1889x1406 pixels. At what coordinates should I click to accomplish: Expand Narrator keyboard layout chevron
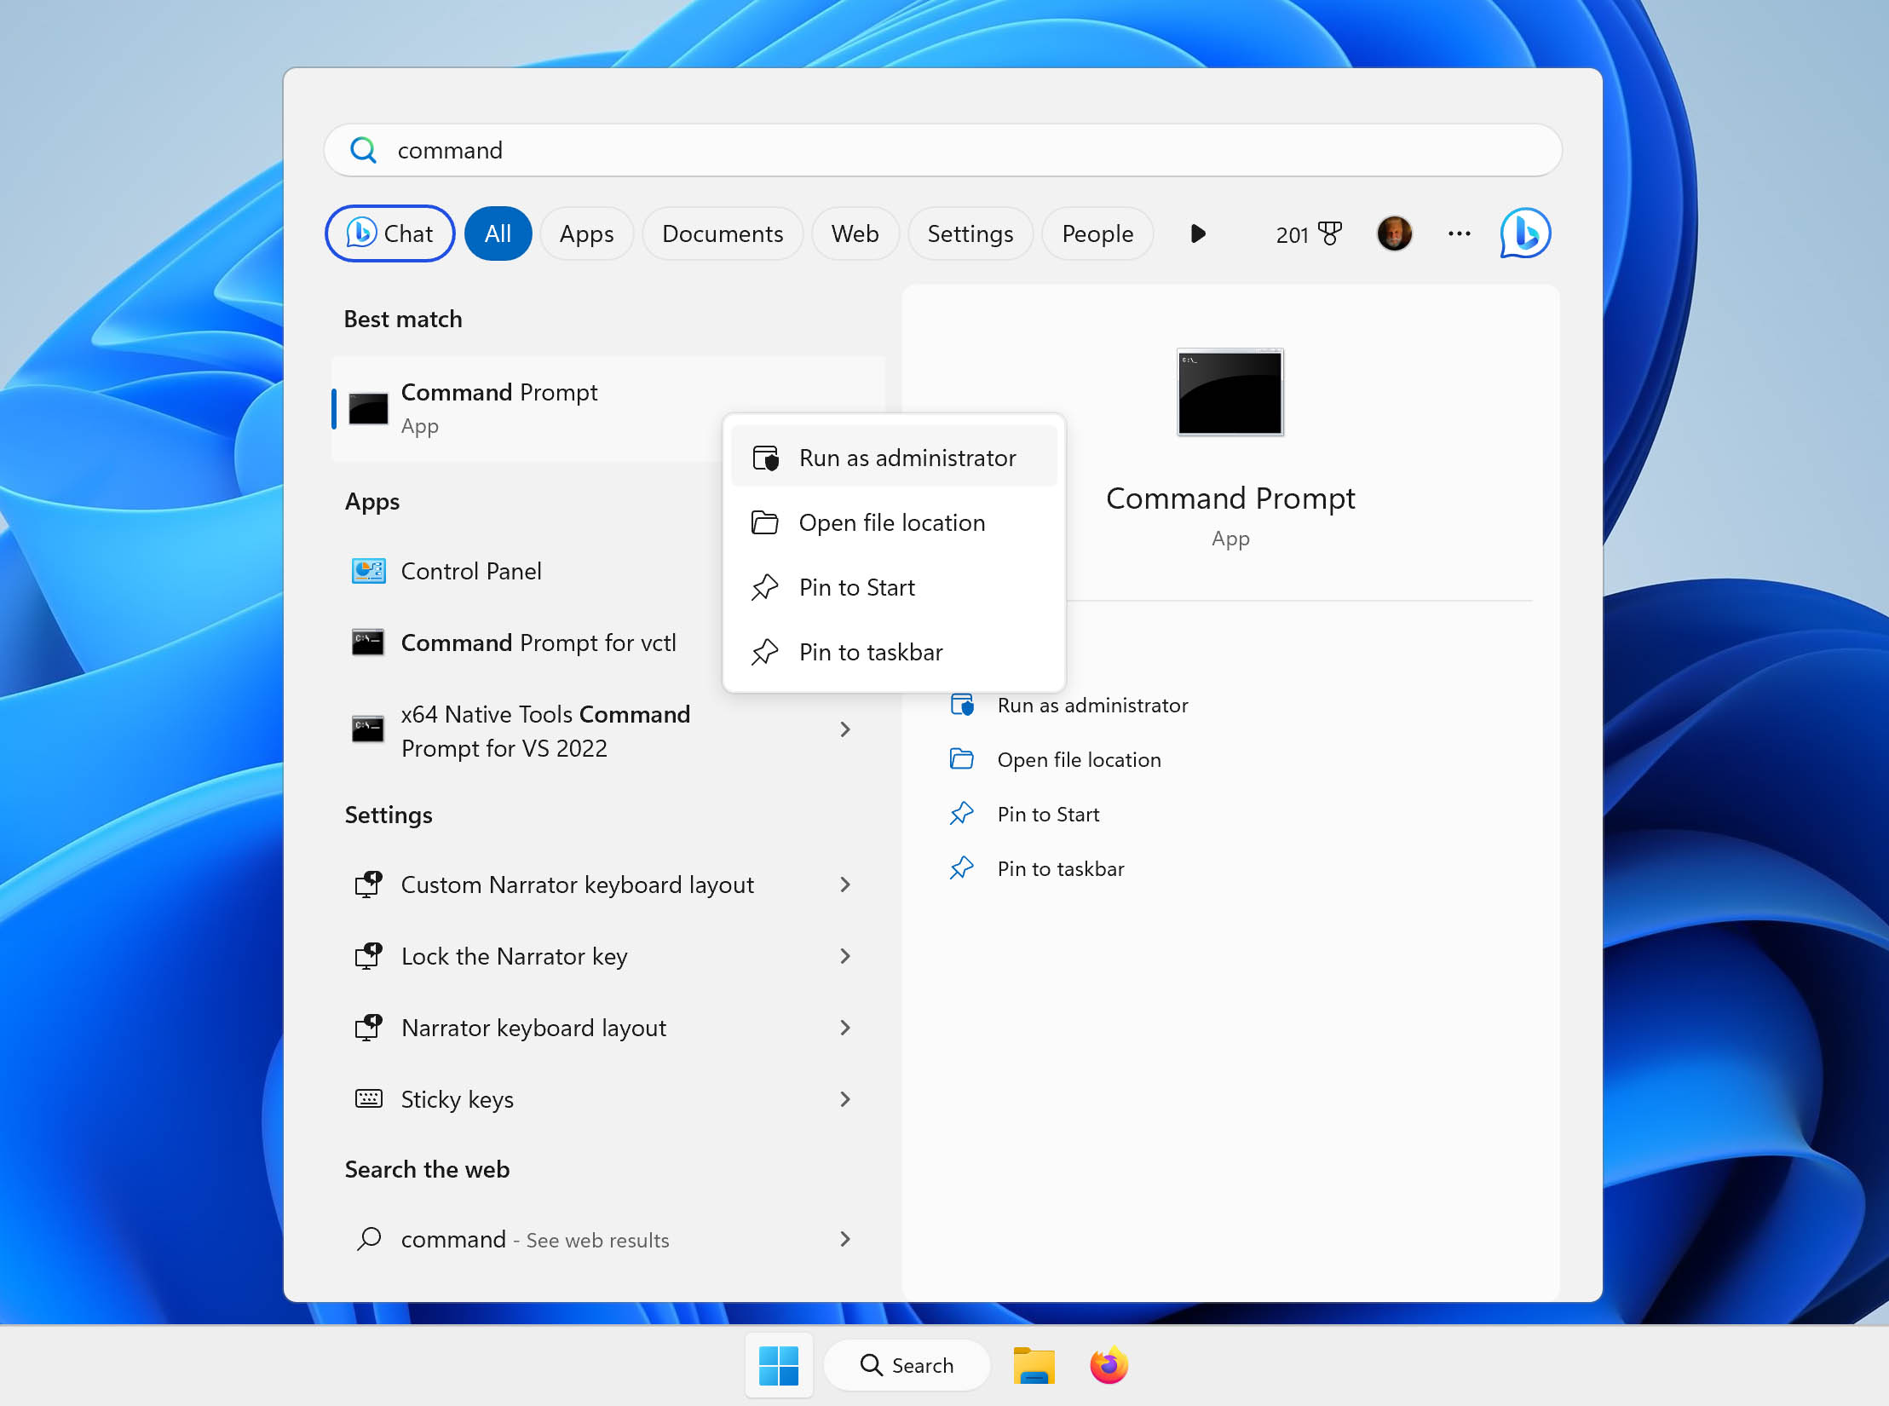(845, 1028)
